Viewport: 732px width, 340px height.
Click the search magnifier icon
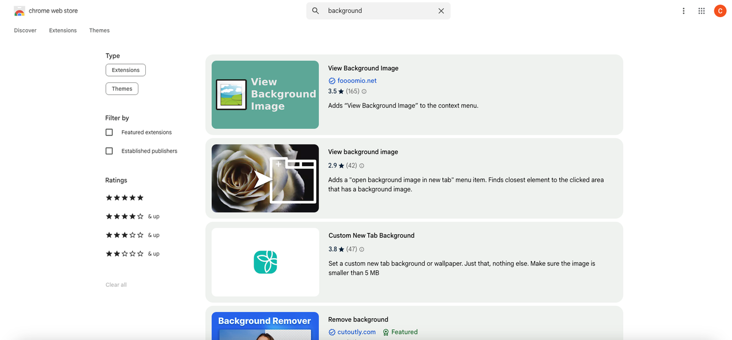(x=316, y=11)
